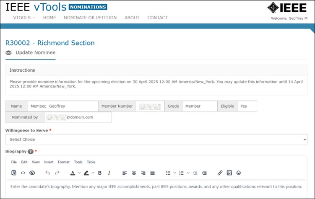Toggle italic formatting
This screenshot has width=315, height=199.
tap(109, 173)
